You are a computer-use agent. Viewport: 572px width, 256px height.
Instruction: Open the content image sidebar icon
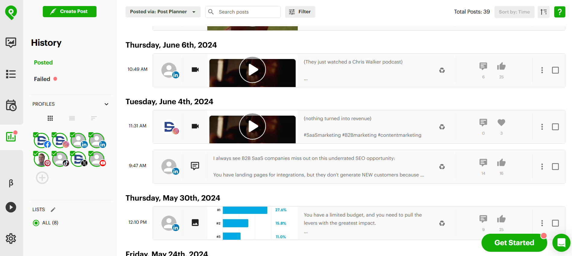click(x=11, y=42)
